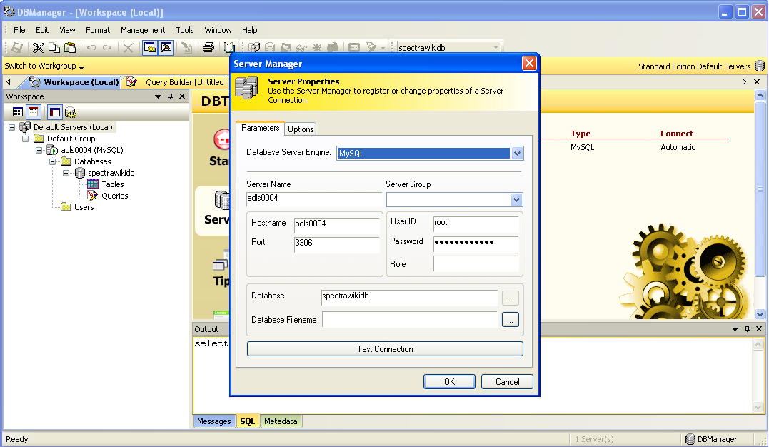Select the Tables grid icon in tree
The width and height of the screenshot is (769, 447).
[x=93, y=184]
